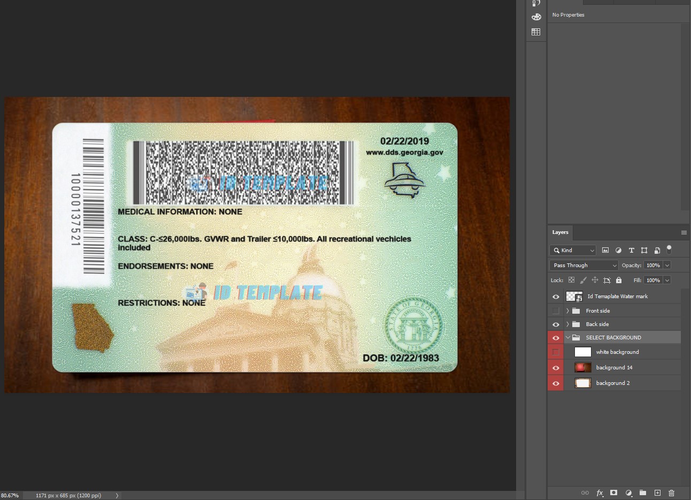
Task: Open the Kind filter dropdown
Action: [573, 250]
